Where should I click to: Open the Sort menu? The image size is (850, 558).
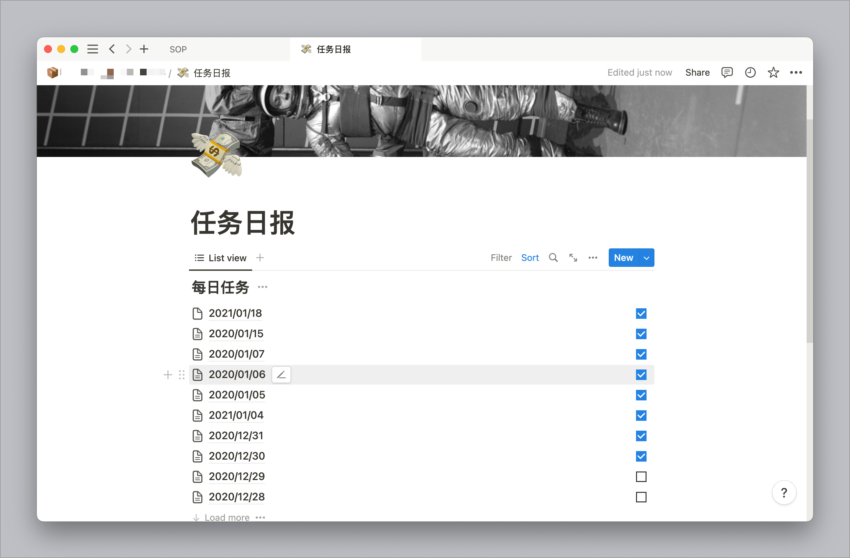click(530, 258)
